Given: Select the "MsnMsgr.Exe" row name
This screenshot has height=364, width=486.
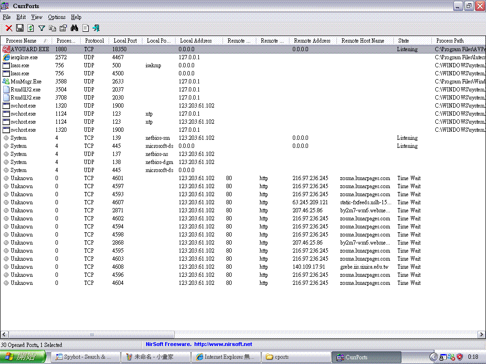Looking at the screenshot, I should tap(26, 82).
